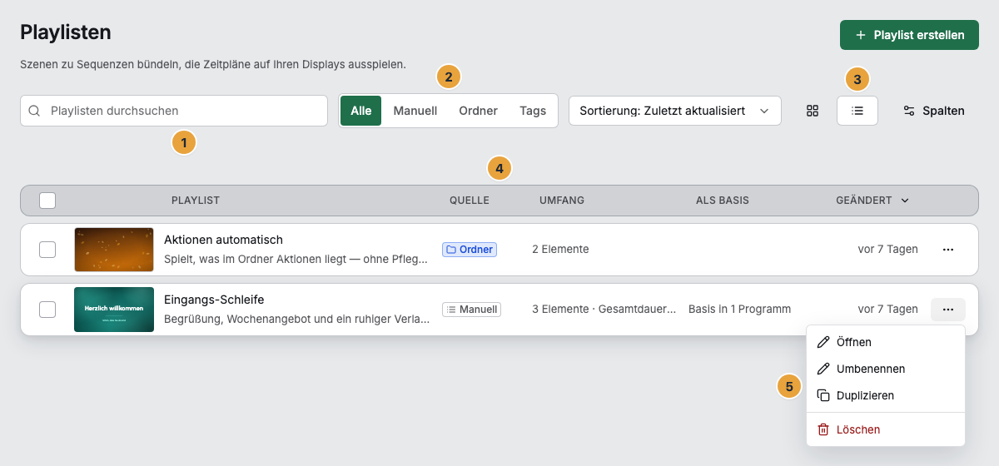Open Sortierung: Zuletzt aktualisiert dropdown
999x466 pixels.
click(x=675, y=111)
